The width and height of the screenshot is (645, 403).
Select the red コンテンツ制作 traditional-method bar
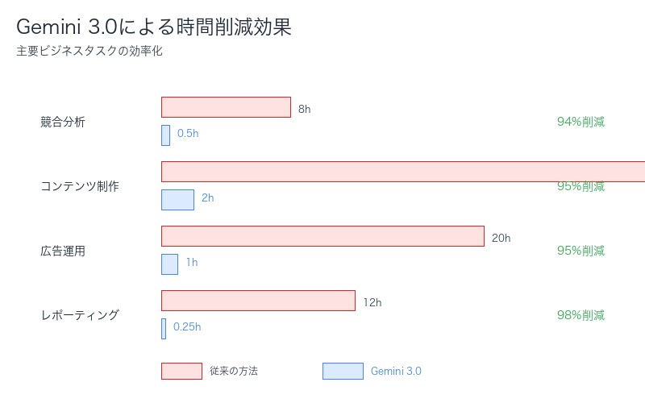(403, 172)
